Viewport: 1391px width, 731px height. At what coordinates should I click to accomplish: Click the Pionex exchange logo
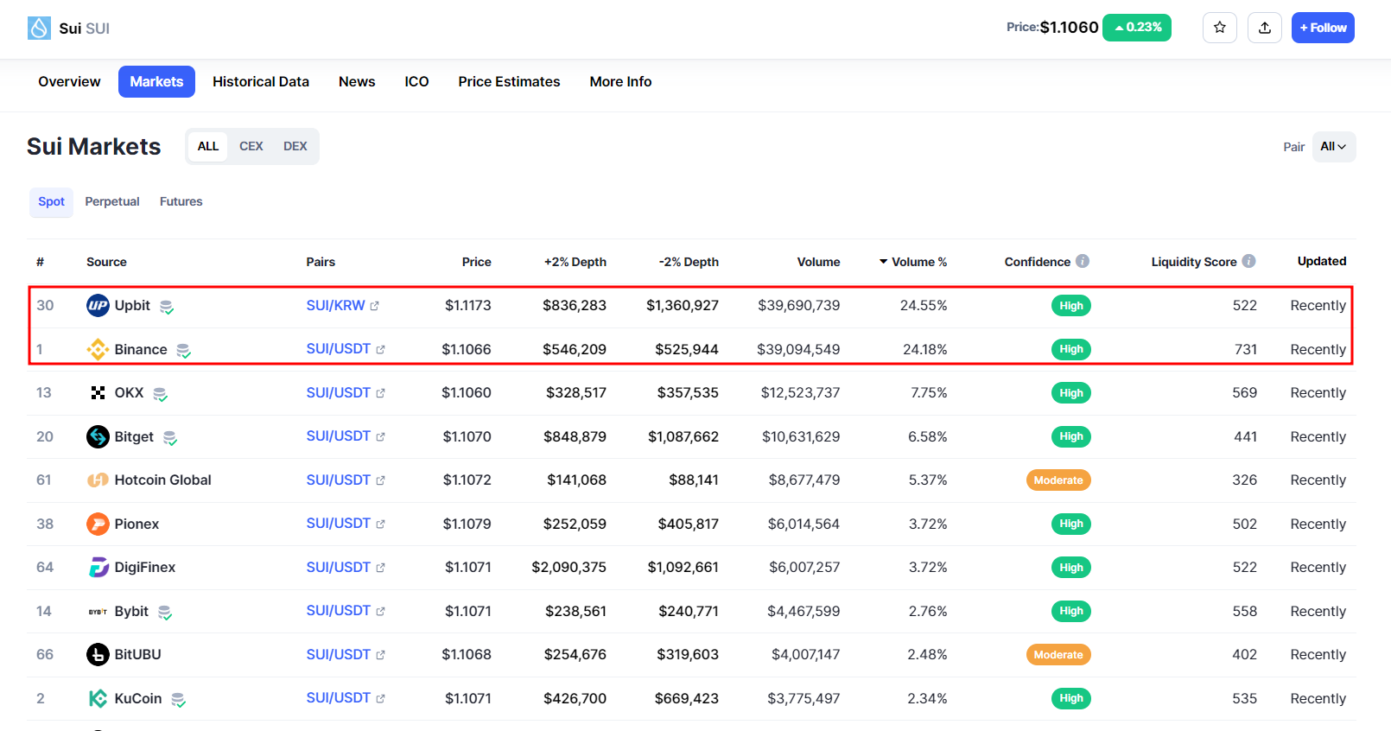(x=98, y=524)
